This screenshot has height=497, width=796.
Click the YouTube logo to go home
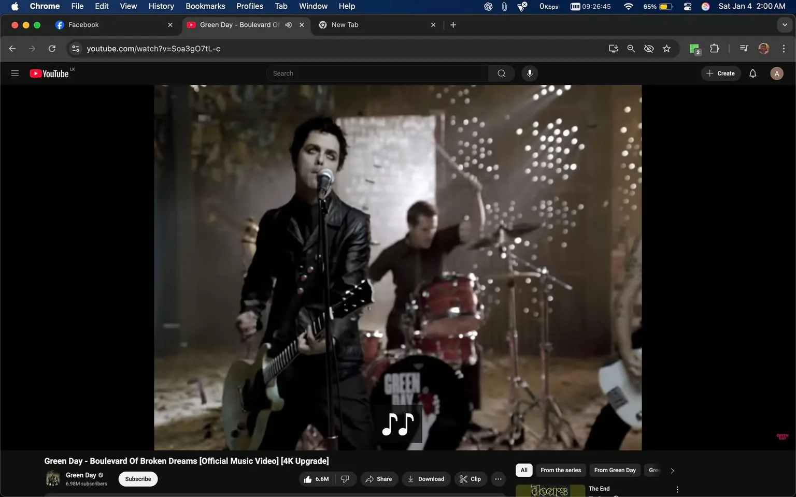pyautogui.click(x=50, y=73)
